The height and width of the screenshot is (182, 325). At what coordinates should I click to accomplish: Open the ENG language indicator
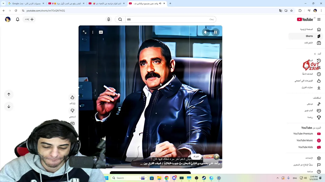(x=295, y=178)
